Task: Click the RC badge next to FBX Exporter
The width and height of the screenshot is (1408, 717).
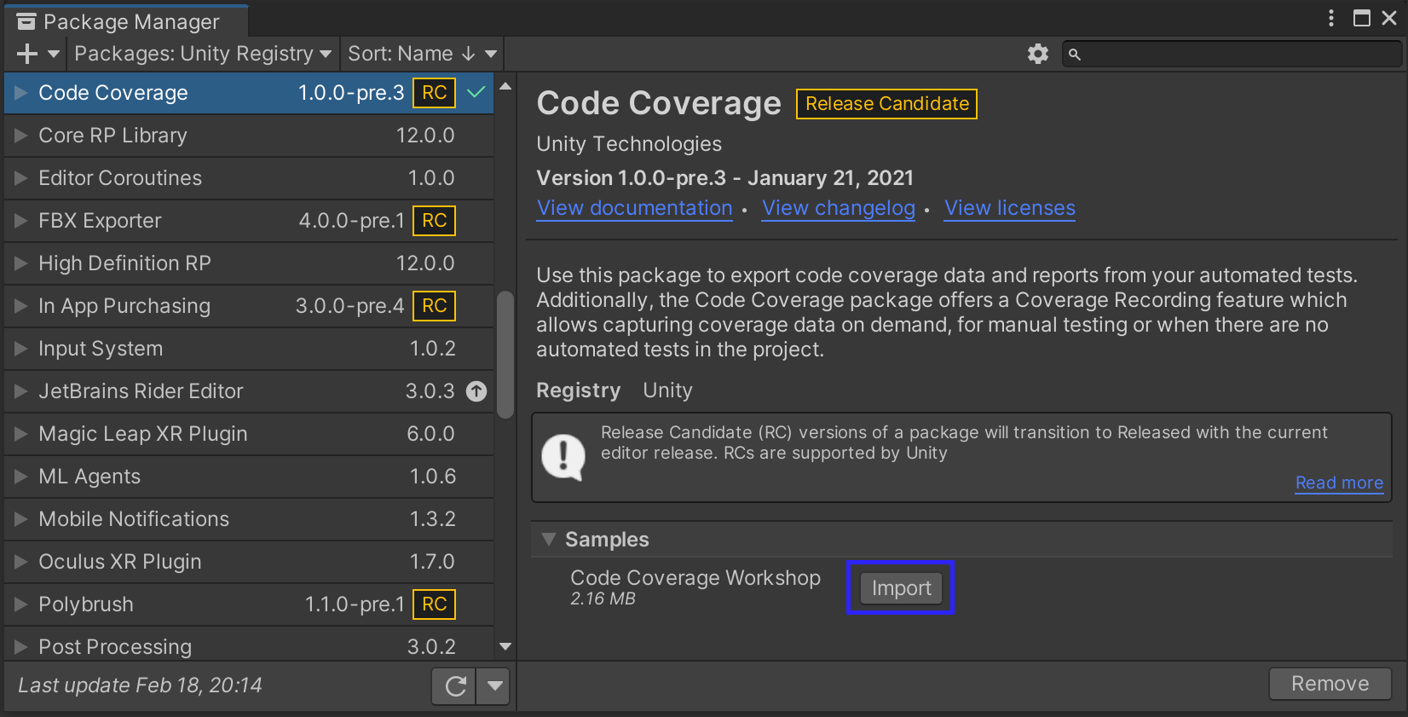Action: (434, 221)
